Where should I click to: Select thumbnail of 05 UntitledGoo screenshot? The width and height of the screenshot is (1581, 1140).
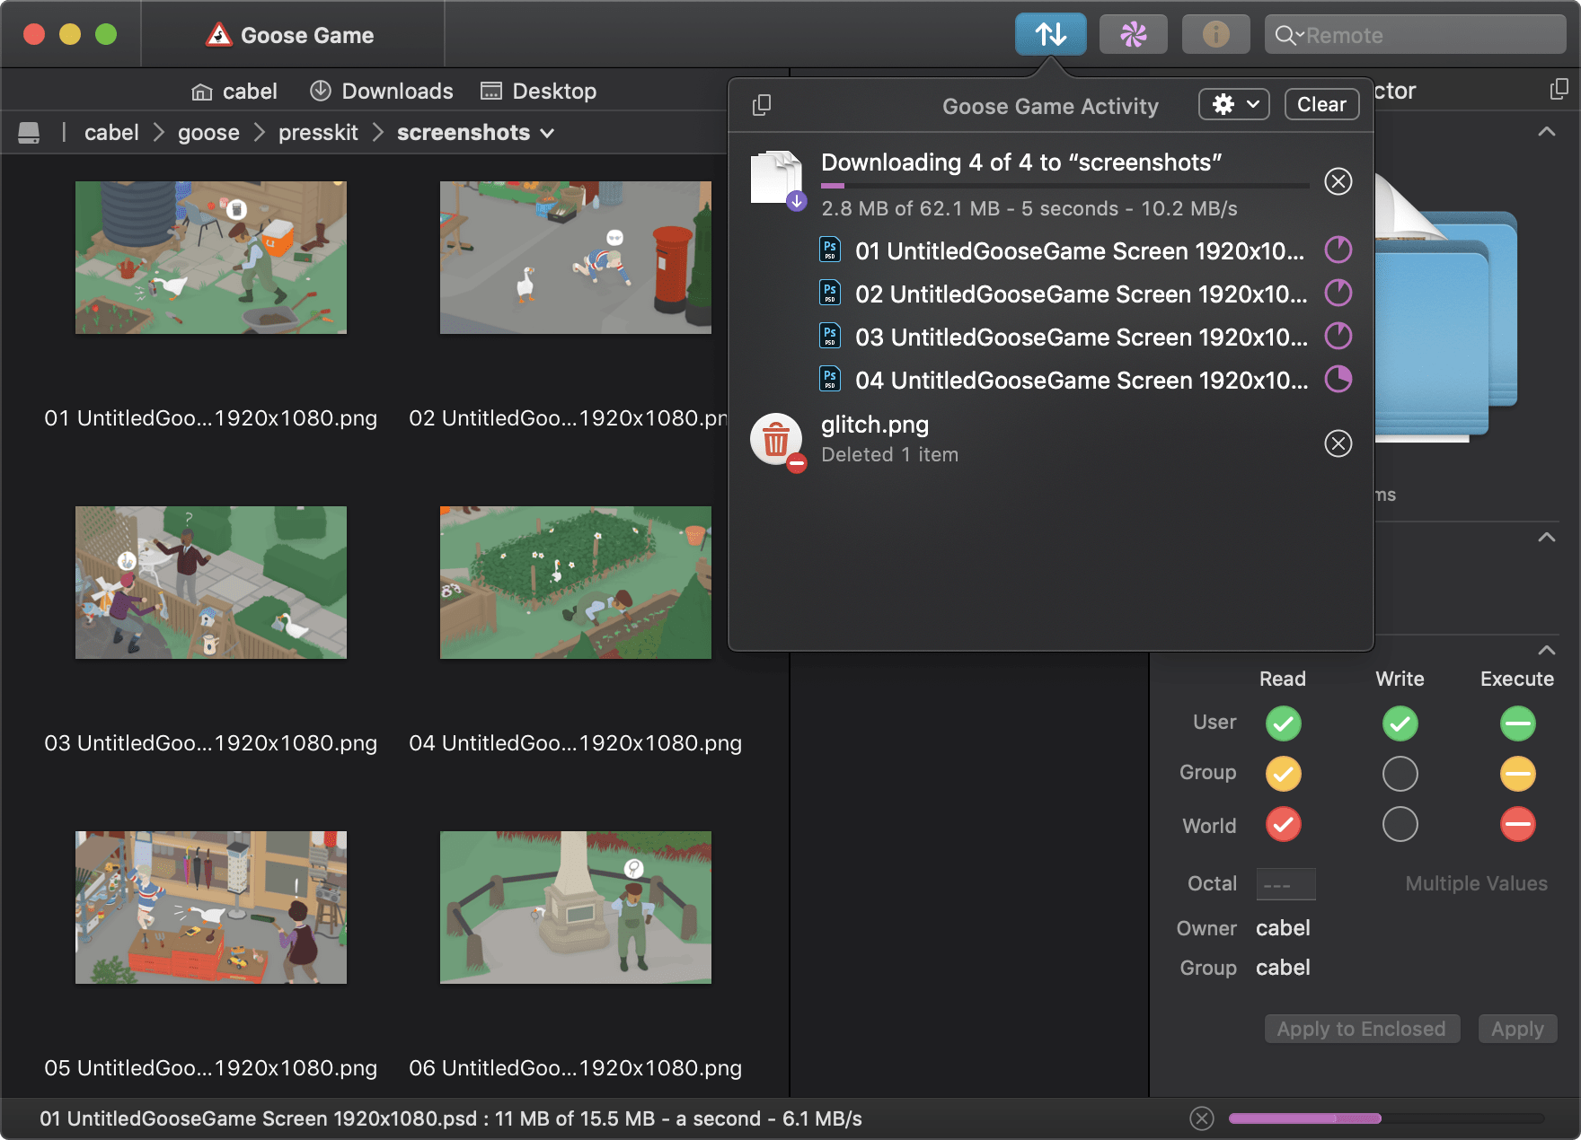tap(211, 908)
